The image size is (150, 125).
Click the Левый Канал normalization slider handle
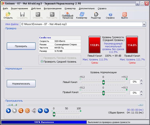[103, 82]
